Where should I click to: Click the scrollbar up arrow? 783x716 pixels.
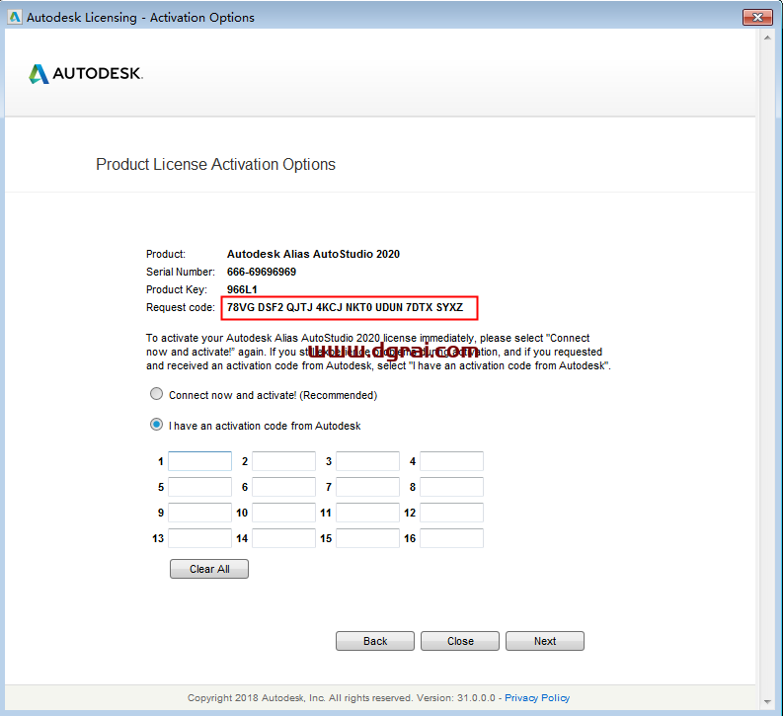coord(767,38)
